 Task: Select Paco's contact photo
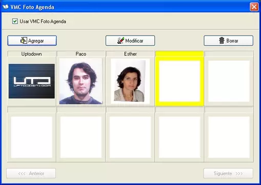click(81, 81)
